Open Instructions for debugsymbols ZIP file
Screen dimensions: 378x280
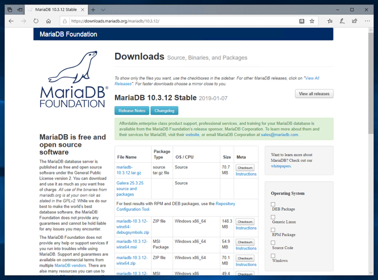[246, 228]
